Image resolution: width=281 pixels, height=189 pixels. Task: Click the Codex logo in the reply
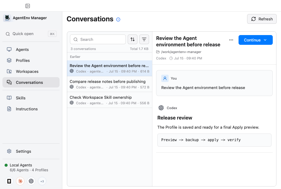coord(161,108)
